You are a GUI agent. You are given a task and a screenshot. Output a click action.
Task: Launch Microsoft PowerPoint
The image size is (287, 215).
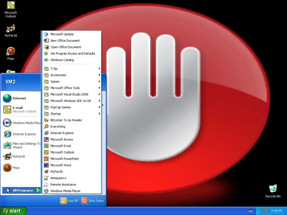pyautogui.click(x=72, y=159)
